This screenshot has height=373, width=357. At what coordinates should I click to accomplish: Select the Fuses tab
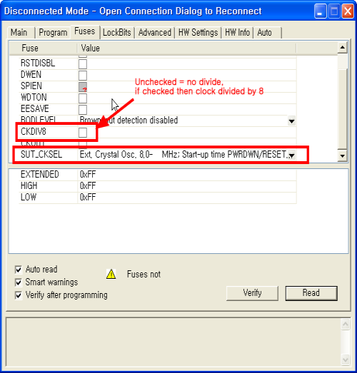click(85, 31)
